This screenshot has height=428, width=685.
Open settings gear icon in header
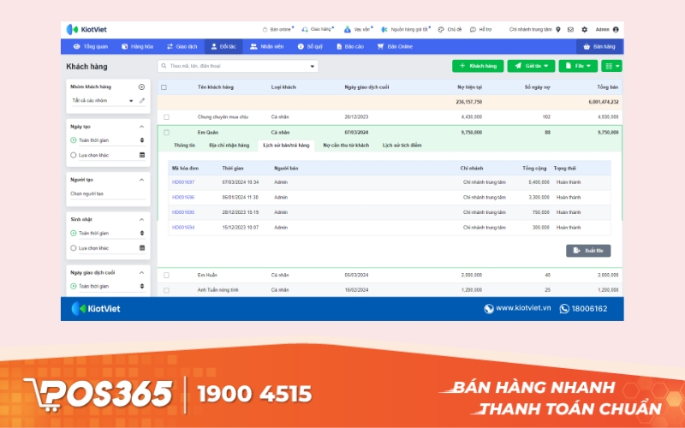(585, 30)
